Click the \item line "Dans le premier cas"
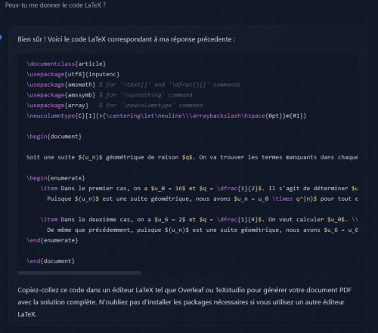378x333 pixels. click(x=199, y=188)
